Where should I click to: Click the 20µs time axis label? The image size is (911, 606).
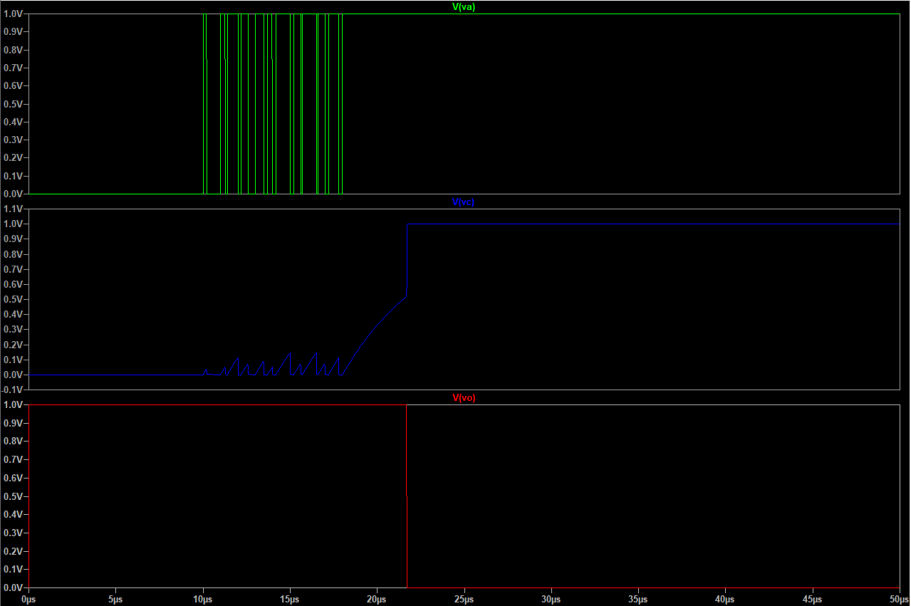[x=377, y=600]
